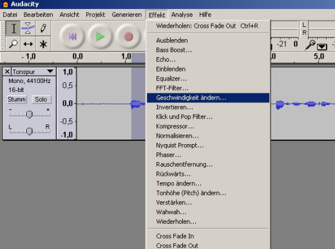Image resolution: width=335 pixels, height=249 pixels.
Task: Open the Tonspur track name dropdown
Action: tap(33, 71)
